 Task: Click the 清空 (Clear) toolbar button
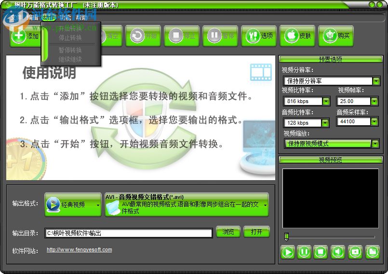pyautogui.click(x=112, y=36)
